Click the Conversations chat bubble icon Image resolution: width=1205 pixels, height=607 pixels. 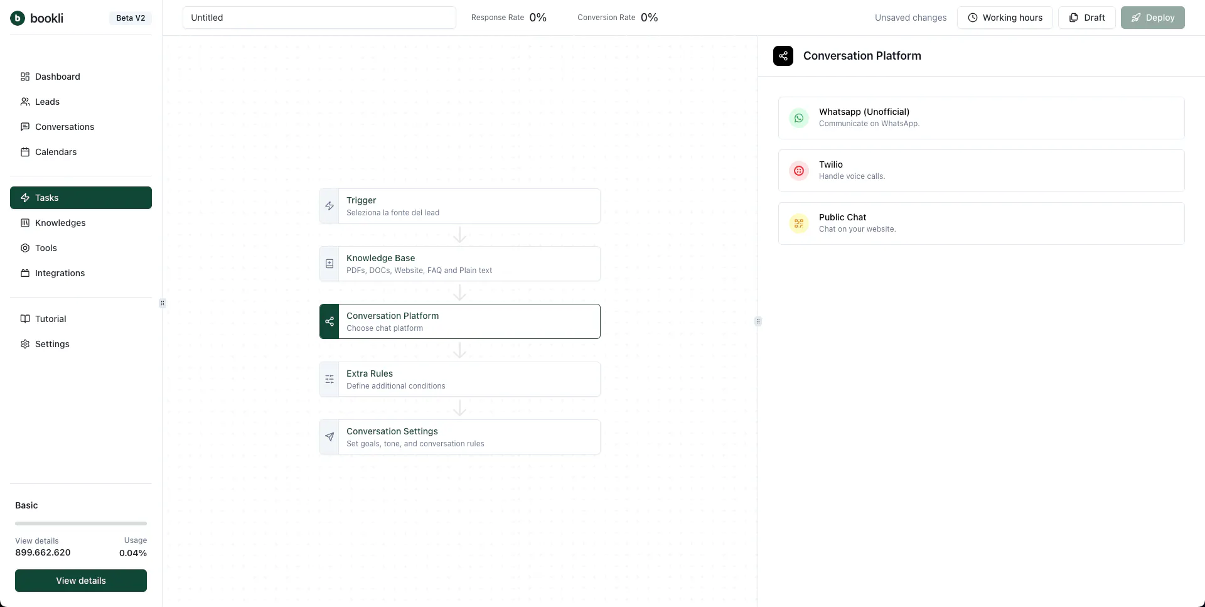(x=25, y=127)
